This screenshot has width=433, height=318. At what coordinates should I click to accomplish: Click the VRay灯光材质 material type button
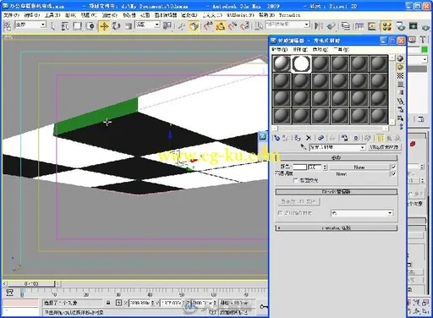pyautogui.click(x=385, y=147)
